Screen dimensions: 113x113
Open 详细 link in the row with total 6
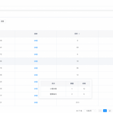(x=36, y=54)
